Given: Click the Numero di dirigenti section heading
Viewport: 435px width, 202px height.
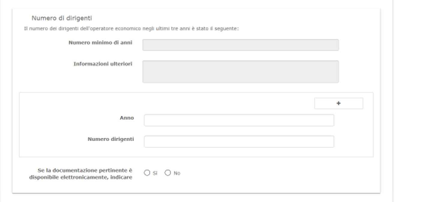Looking at the screenshot, I should (62, 18).
